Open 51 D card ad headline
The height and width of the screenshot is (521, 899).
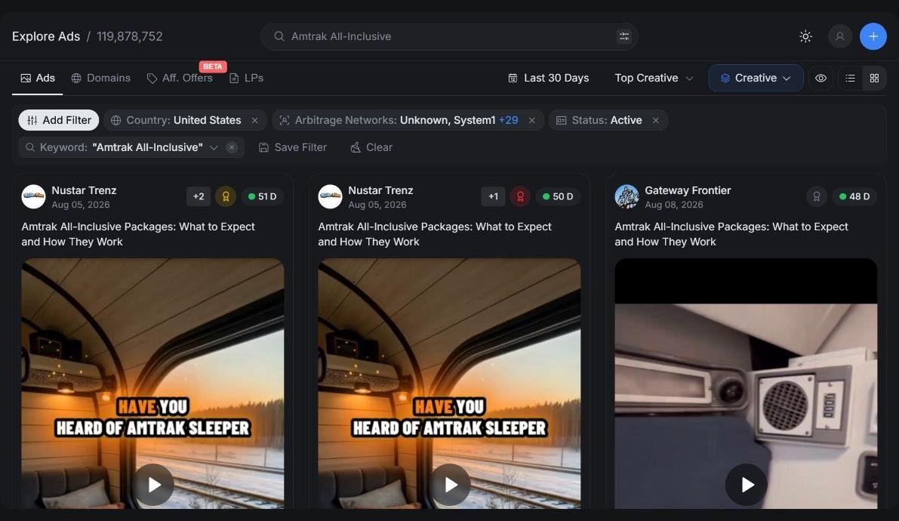(138, 234)
